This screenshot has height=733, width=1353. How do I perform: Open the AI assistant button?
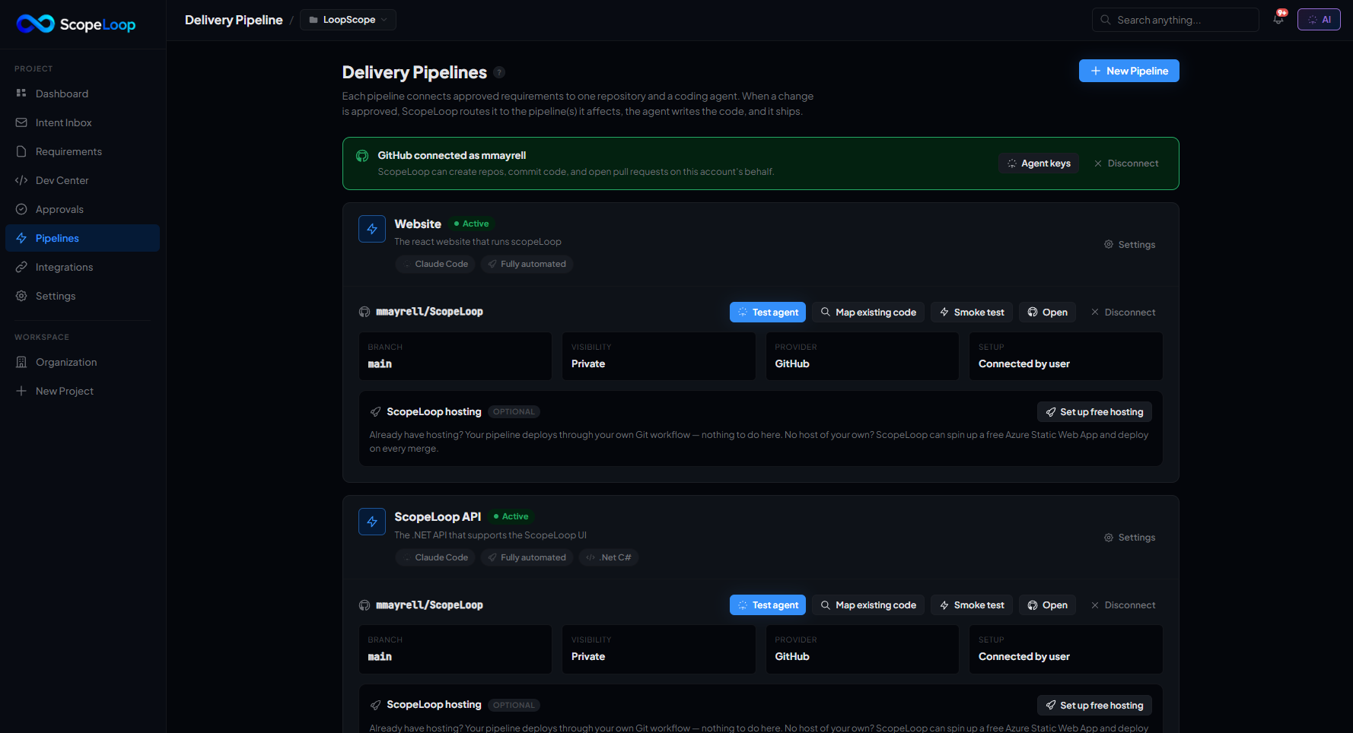tap(1319, 20)
